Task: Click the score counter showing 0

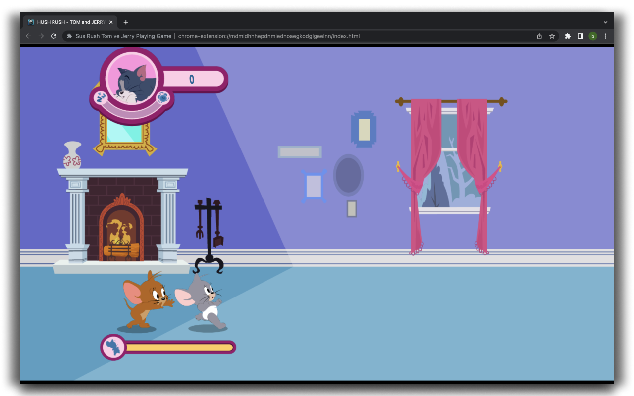Action: click(193, 80)
